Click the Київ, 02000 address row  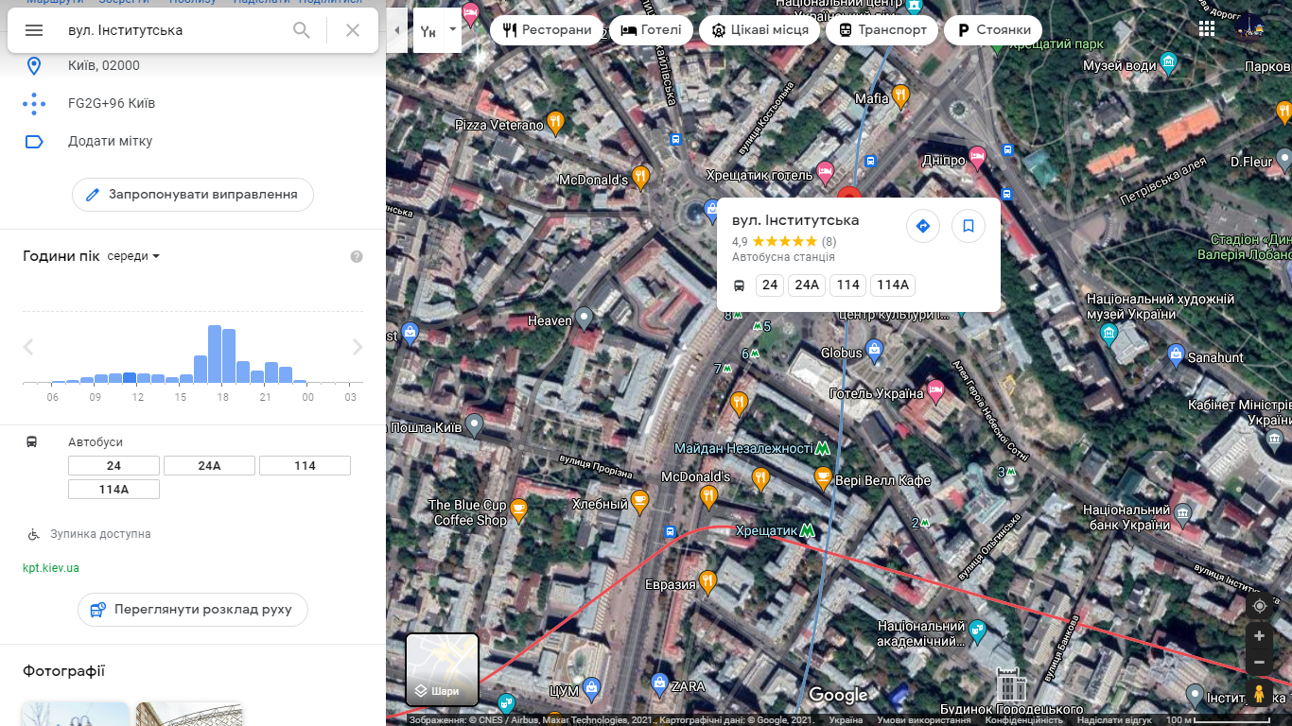[193, 65]
